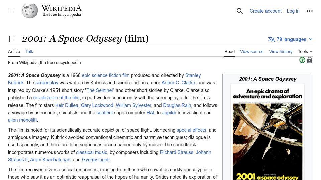Click 'From Wikipedia, the free encyclopedia' text
321x180 pixels.
point(44,63)
